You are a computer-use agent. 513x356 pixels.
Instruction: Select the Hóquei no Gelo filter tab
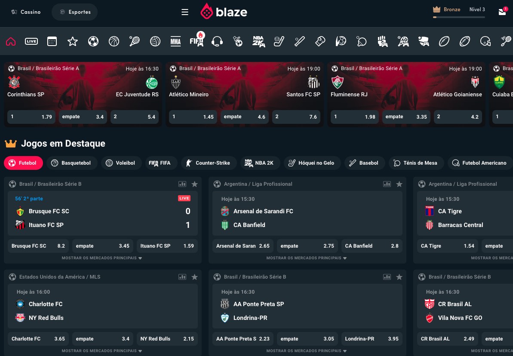(312, 163)
